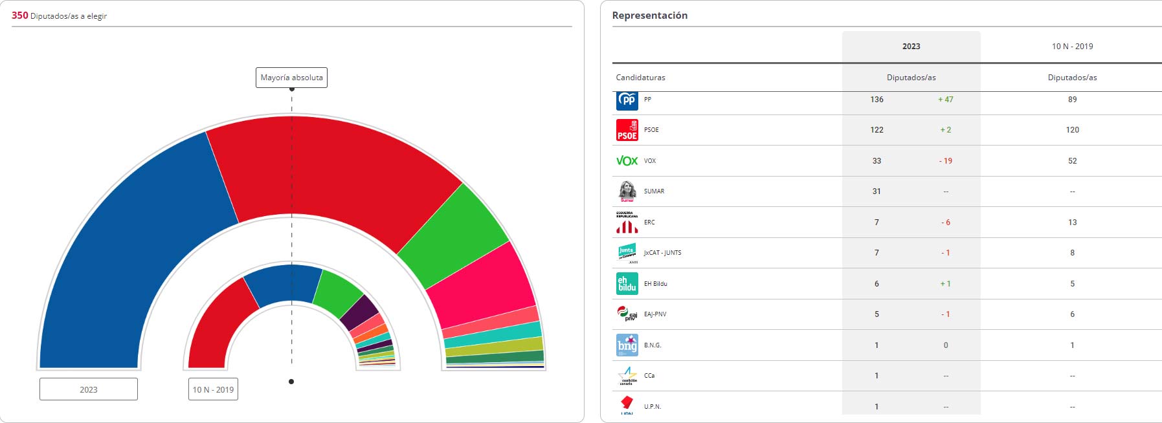1162x423 pixels.
Task: Click the EAJ-PNV party logo
Action: click(627, 314)
